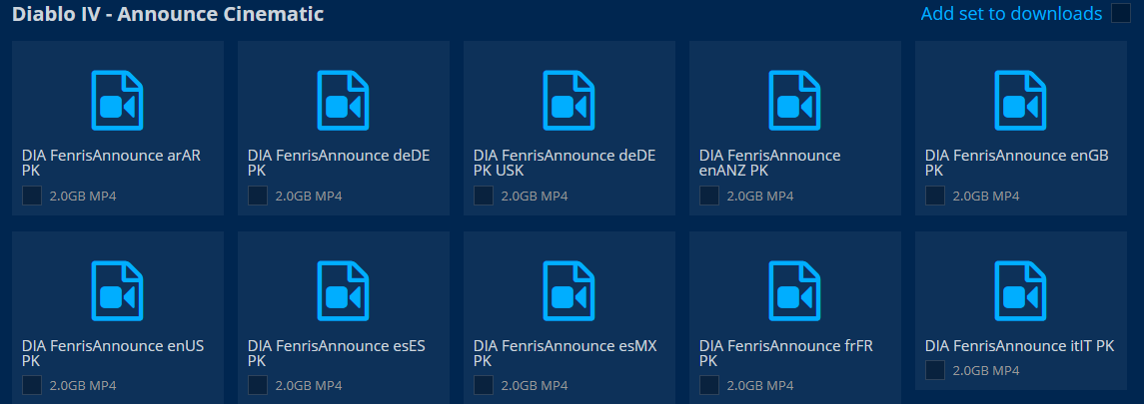
Task: Tick the checkbox for FenrisAnnounce arAR PK
Action: point(31,196)
